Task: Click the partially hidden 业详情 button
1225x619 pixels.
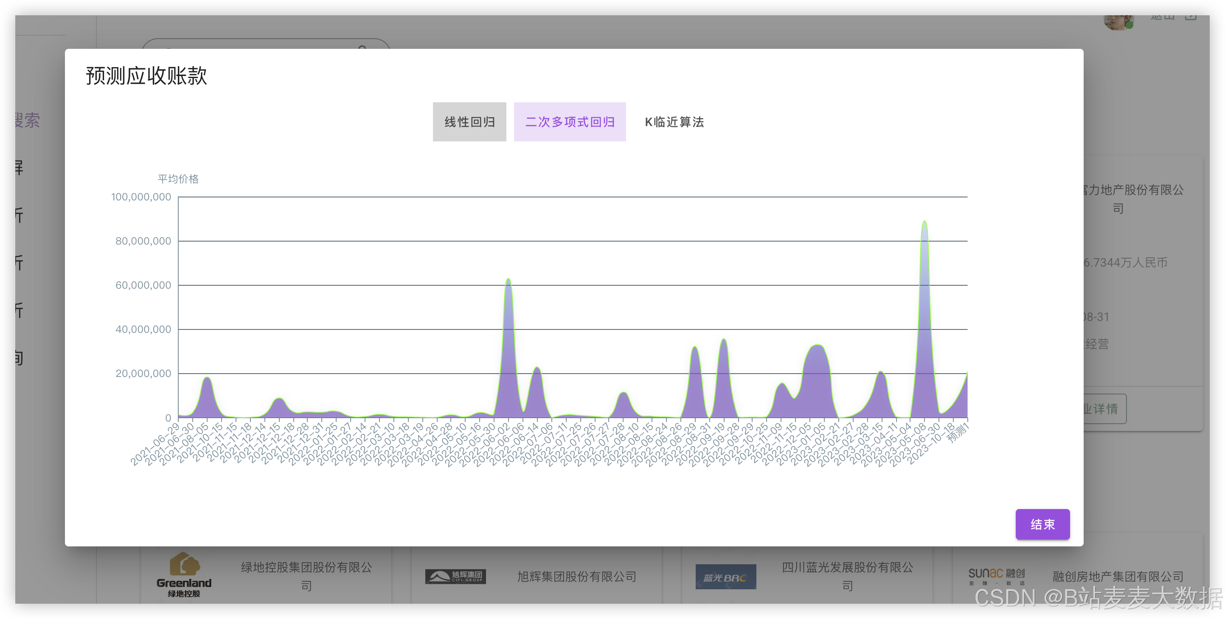Action: [1103, 409]
